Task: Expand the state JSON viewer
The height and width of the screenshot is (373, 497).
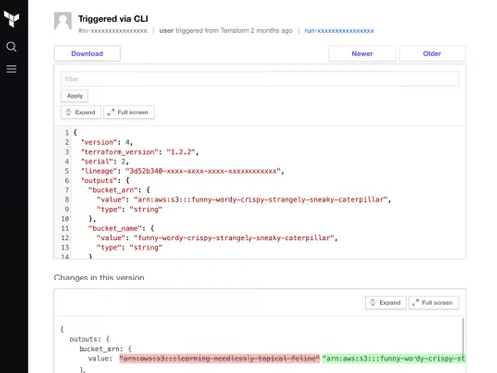Action: (x=82, y=112)
